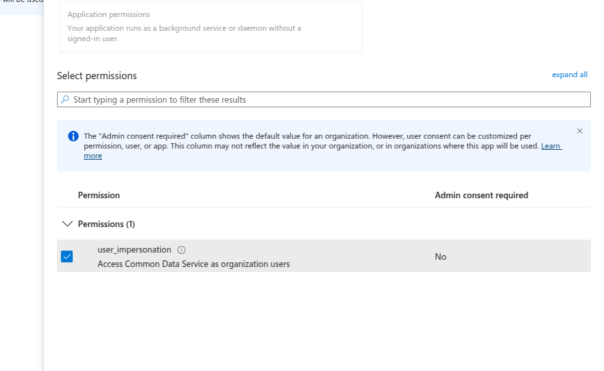Click the Admin consent required column header

[x=481, y=195]
